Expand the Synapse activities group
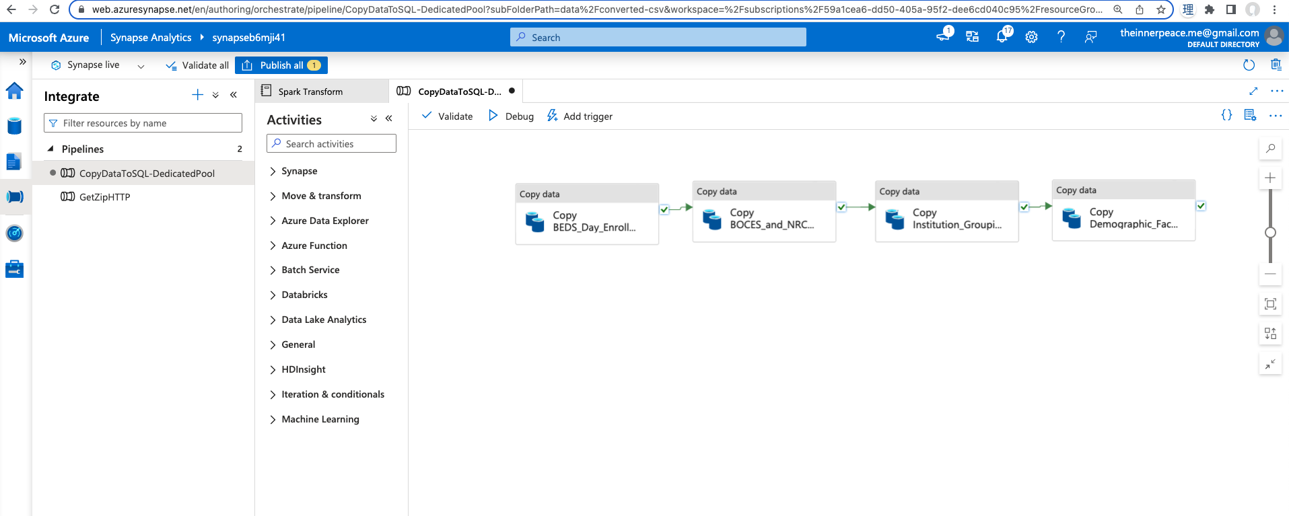The height and width of the screenshot is (516, 1289). click(273, 172)
